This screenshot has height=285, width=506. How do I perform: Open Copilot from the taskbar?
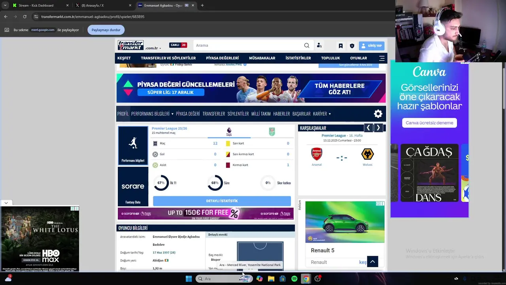pyautogui.click(x=260, y=279)
